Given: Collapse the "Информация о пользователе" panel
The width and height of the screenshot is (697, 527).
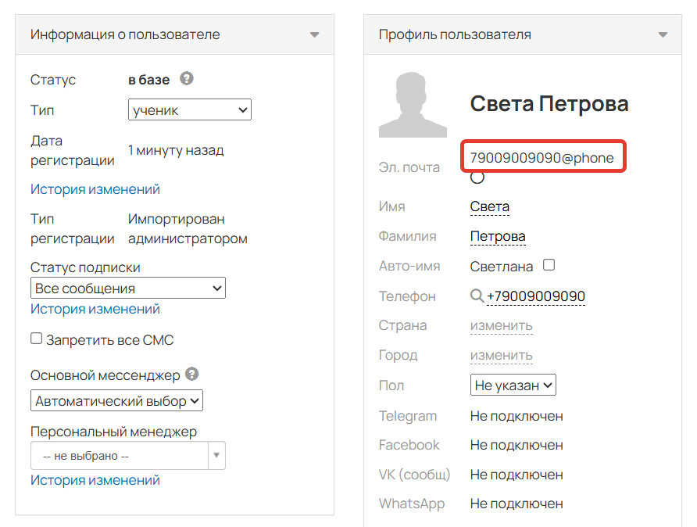Looking at the screenshot, I should point(315,34).
